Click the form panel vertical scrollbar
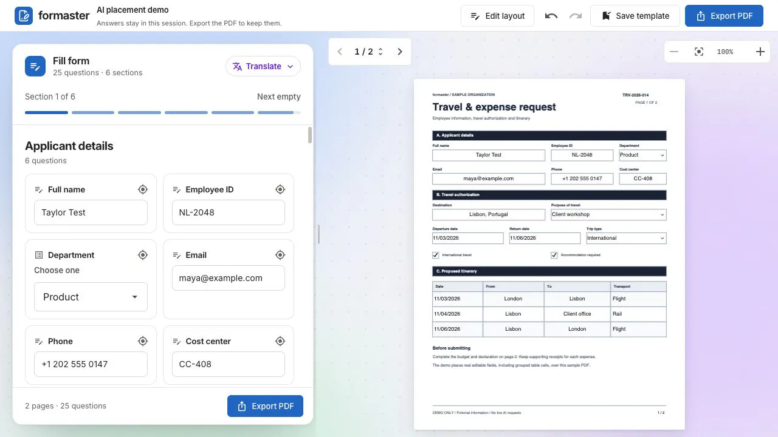This screenshot has height=437, width=778. click(310, 135)
